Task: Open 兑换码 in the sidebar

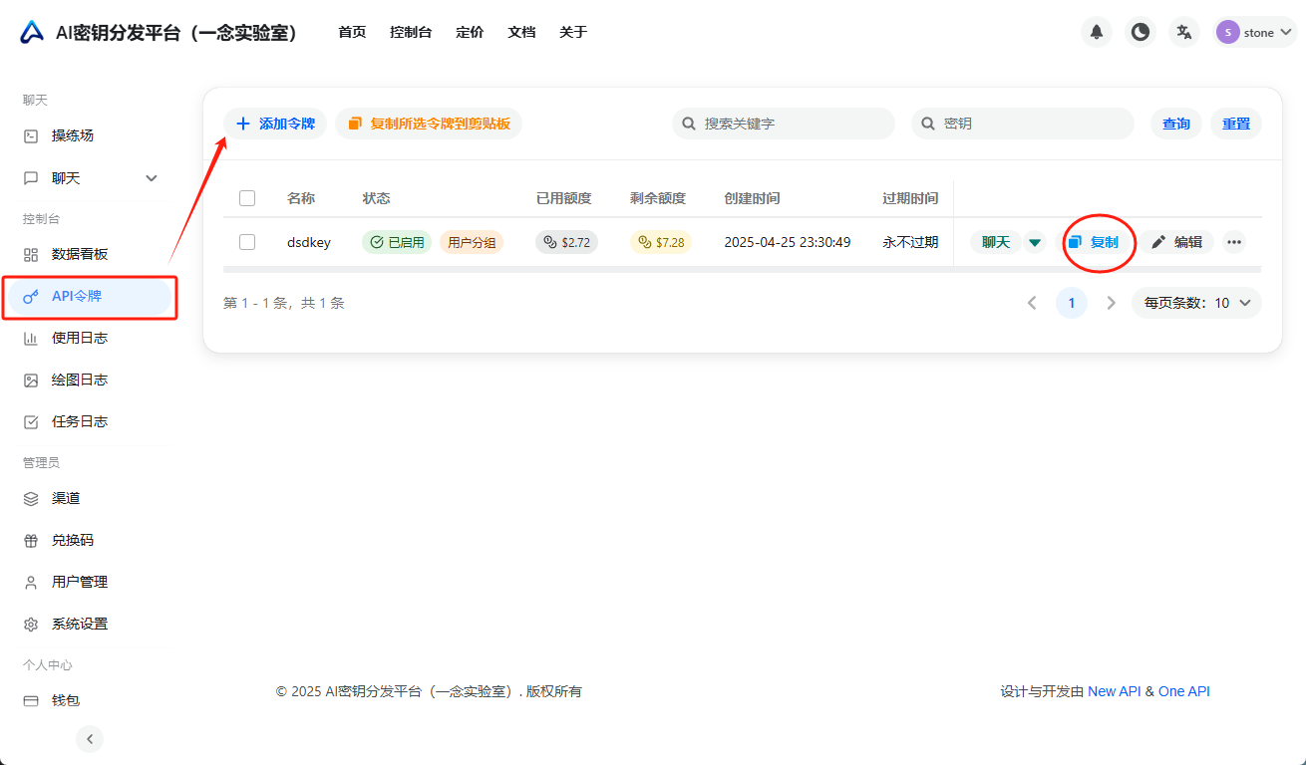Action: [x=90, y=540]
